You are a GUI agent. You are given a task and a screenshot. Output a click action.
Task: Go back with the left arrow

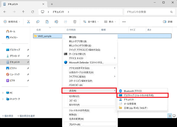(x=5, y=12)
